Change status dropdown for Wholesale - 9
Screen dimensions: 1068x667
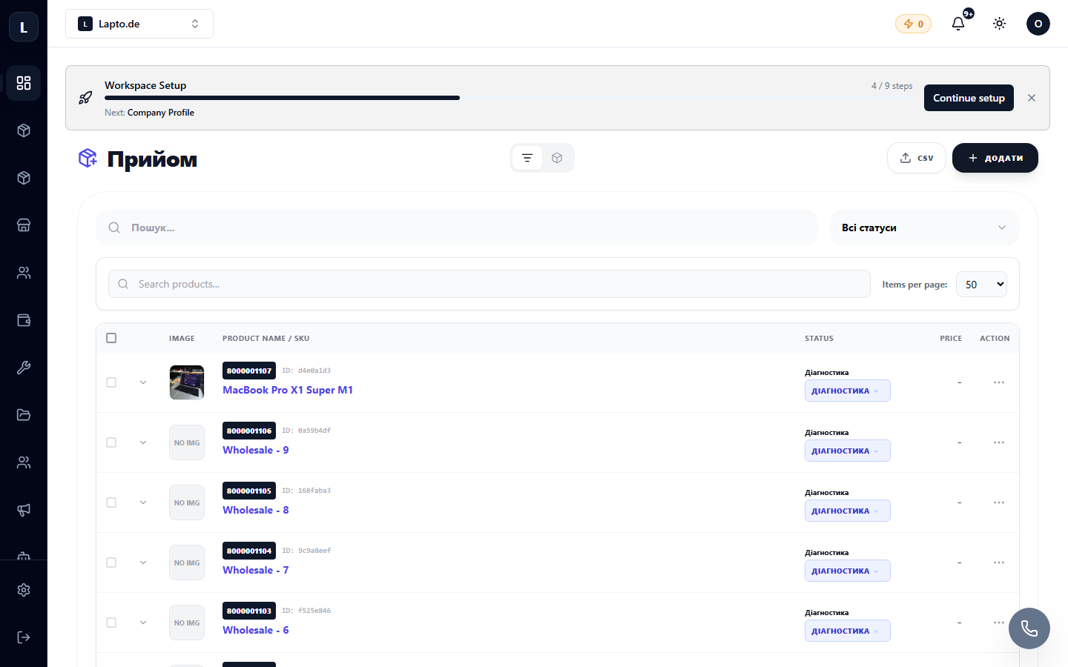[847, 451]
